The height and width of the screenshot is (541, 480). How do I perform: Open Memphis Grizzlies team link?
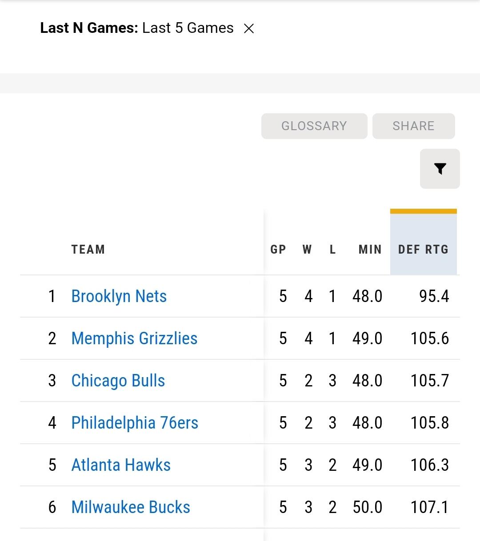pos(134,338)
